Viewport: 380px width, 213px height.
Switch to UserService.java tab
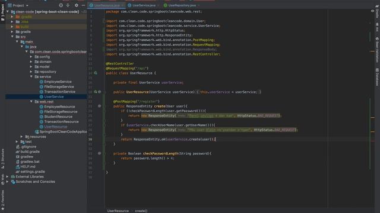click(144, 5)
